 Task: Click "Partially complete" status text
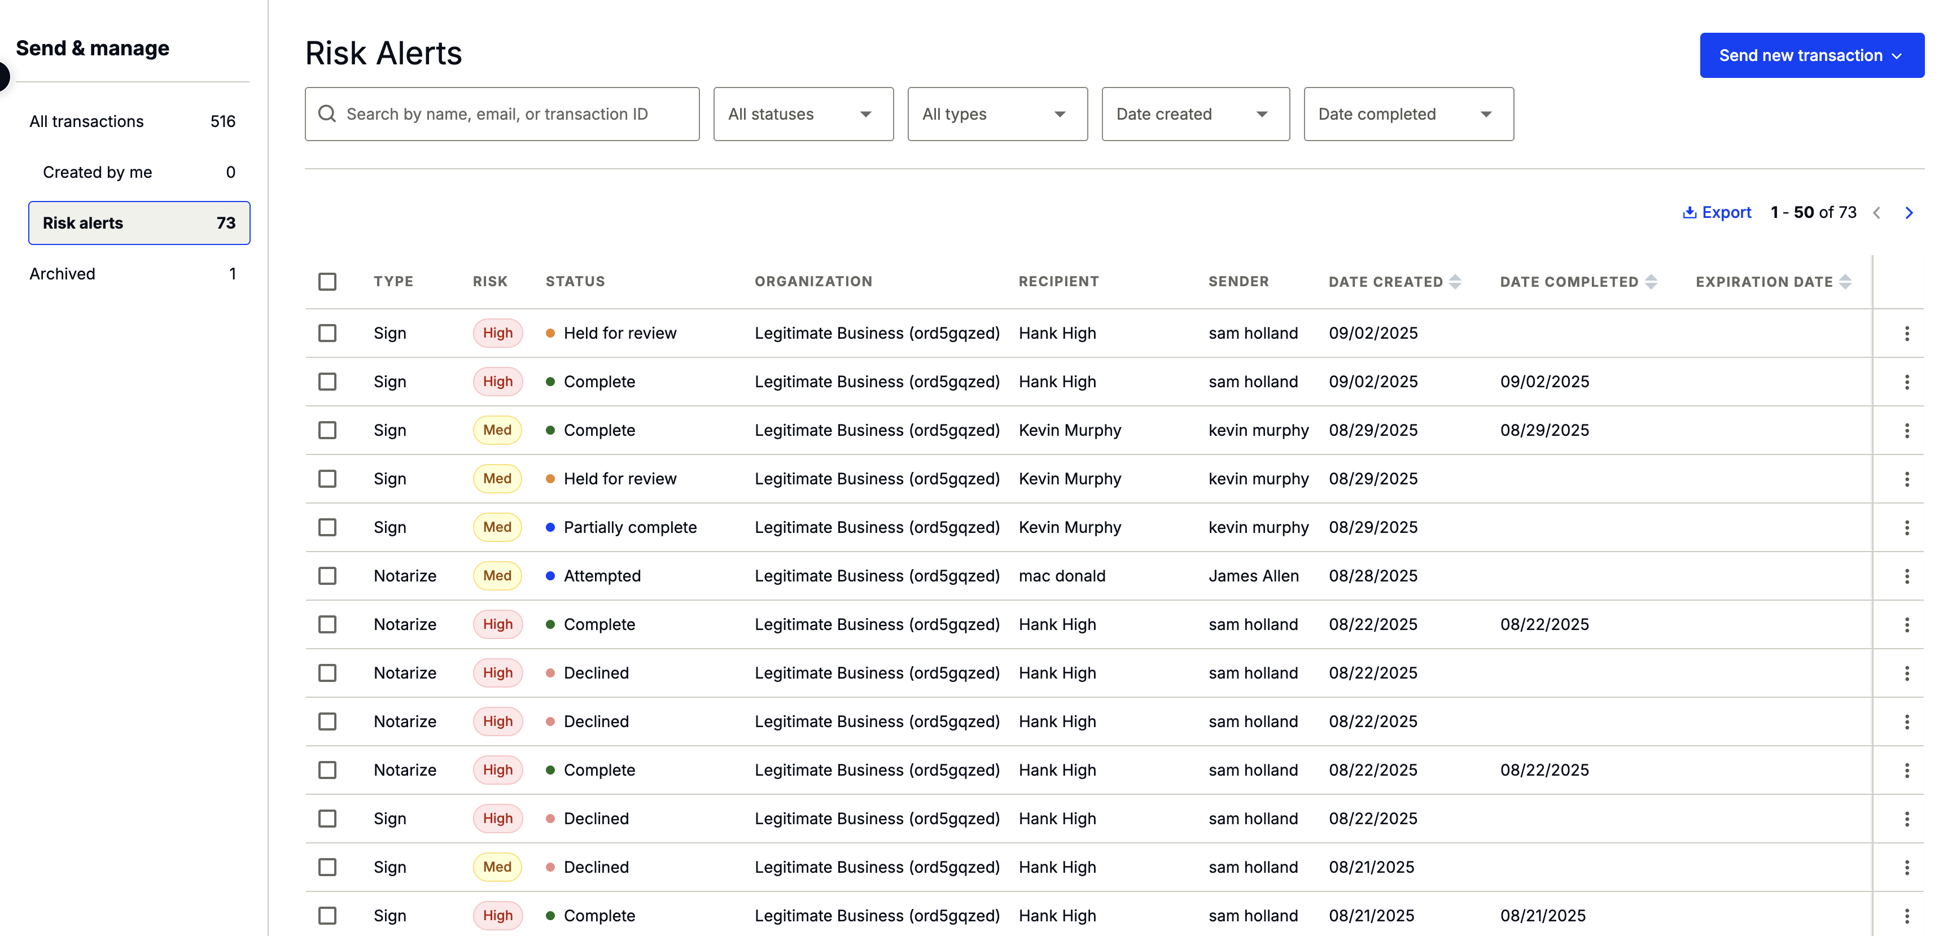[630, 527]
